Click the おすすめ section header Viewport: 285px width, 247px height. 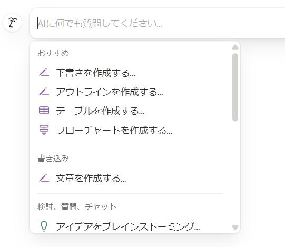[x=53, y=53]
